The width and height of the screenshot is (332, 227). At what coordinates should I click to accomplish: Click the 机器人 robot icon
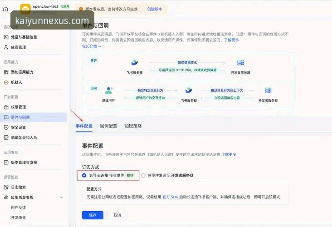click(x=6, y=82)
